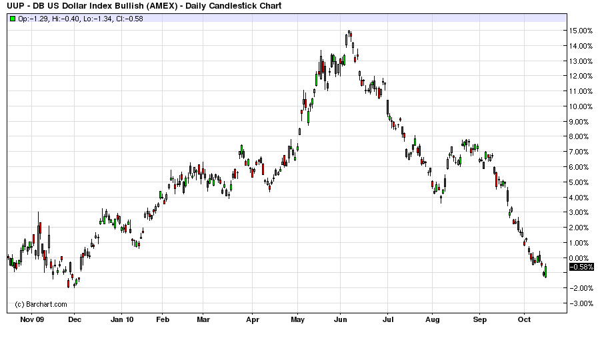
Task: Click the 6.00% y-axis label
Action: (580, 167)
